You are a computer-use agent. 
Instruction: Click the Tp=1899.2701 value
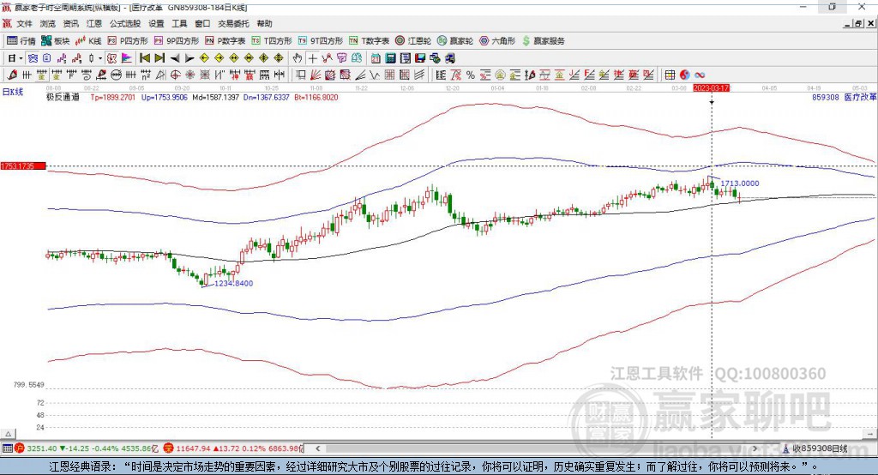113,97
